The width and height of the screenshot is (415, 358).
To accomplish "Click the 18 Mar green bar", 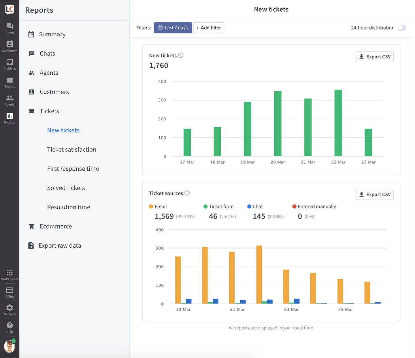I will [217, 142].
